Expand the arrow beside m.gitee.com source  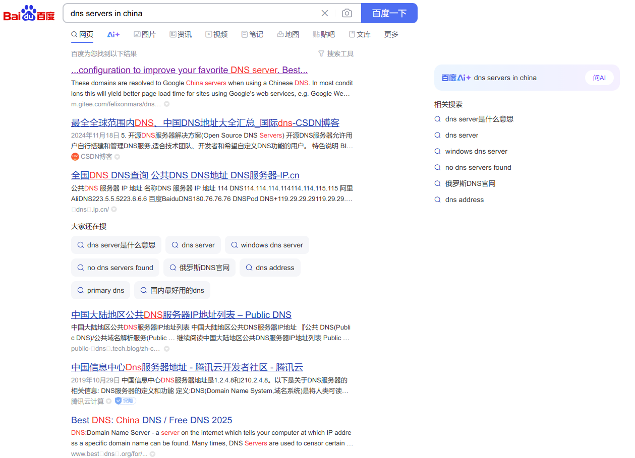click(166, 104)
